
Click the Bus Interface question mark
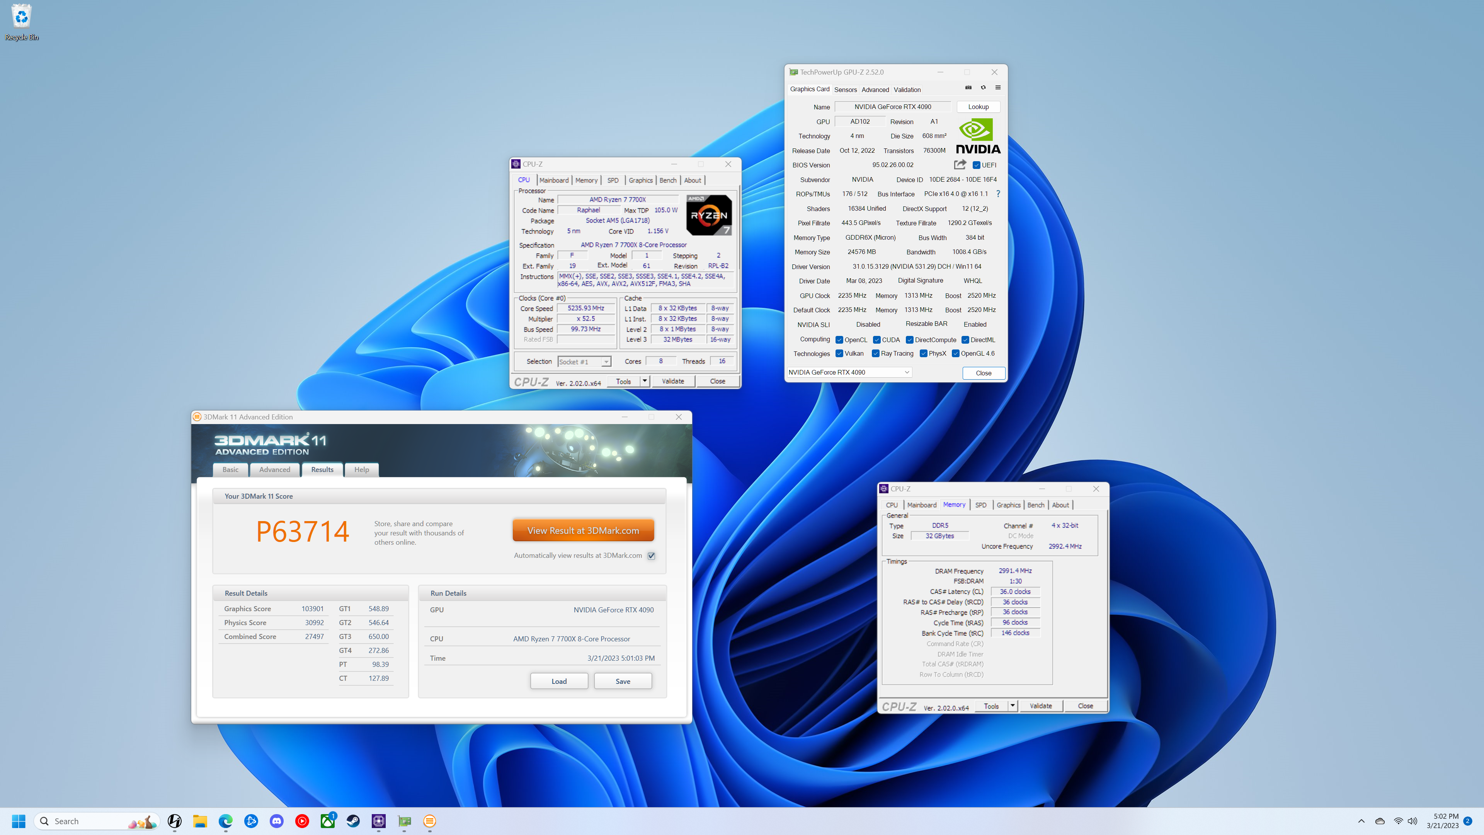(998, 194)
